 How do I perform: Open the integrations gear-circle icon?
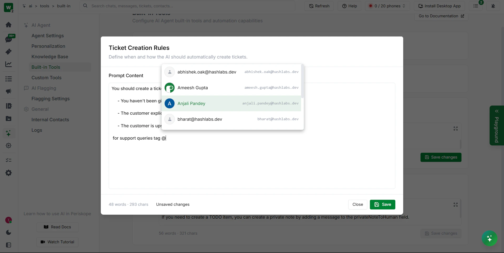point(8,146)
